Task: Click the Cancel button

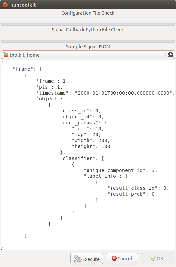Action: click(x=122, y=259)
